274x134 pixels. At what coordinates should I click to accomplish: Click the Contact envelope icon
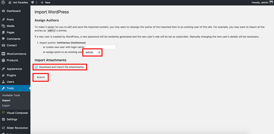tap(3, 45)
